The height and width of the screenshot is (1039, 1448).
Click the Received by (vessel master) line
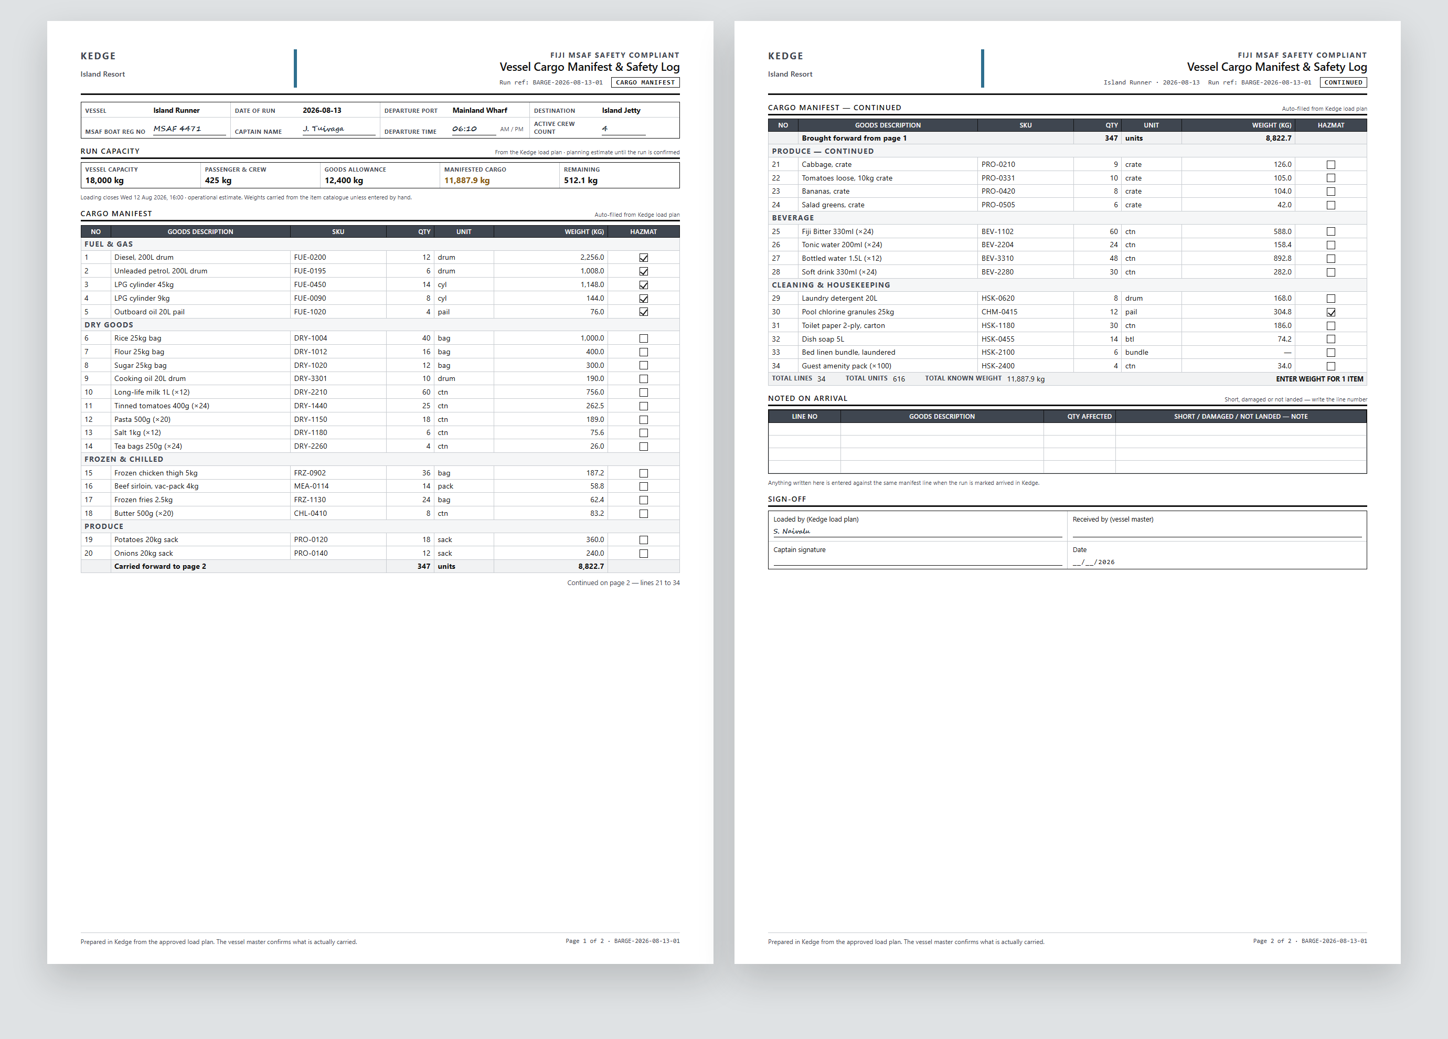(x=1217, y=532)
